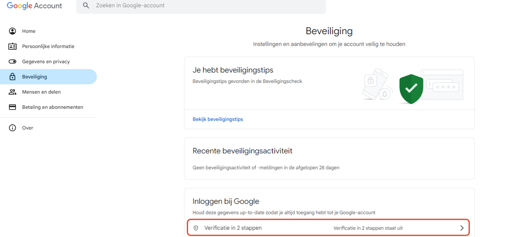Open the 'Bekijk beveiligingstips' link

[218, 119]
